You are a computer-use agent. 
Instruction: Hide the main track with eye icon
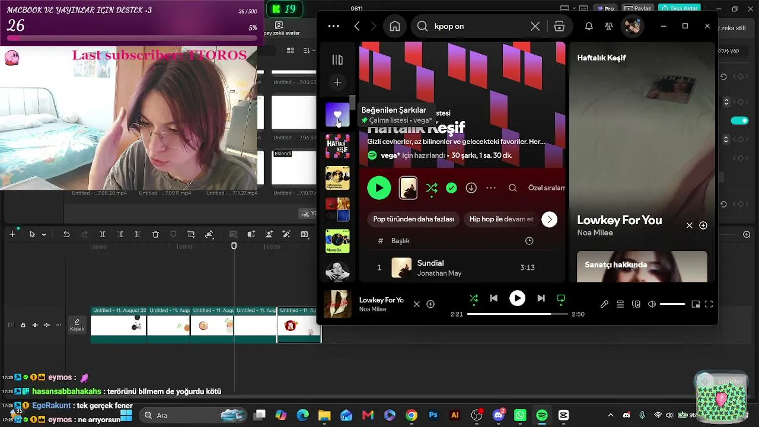[x=35, y=325]
